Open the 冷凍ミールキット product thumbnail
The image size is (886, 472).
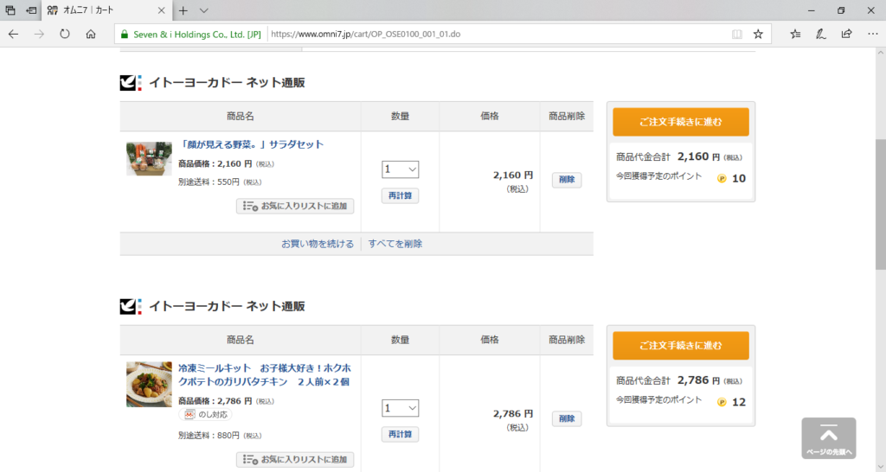click(x=149, y=385)
